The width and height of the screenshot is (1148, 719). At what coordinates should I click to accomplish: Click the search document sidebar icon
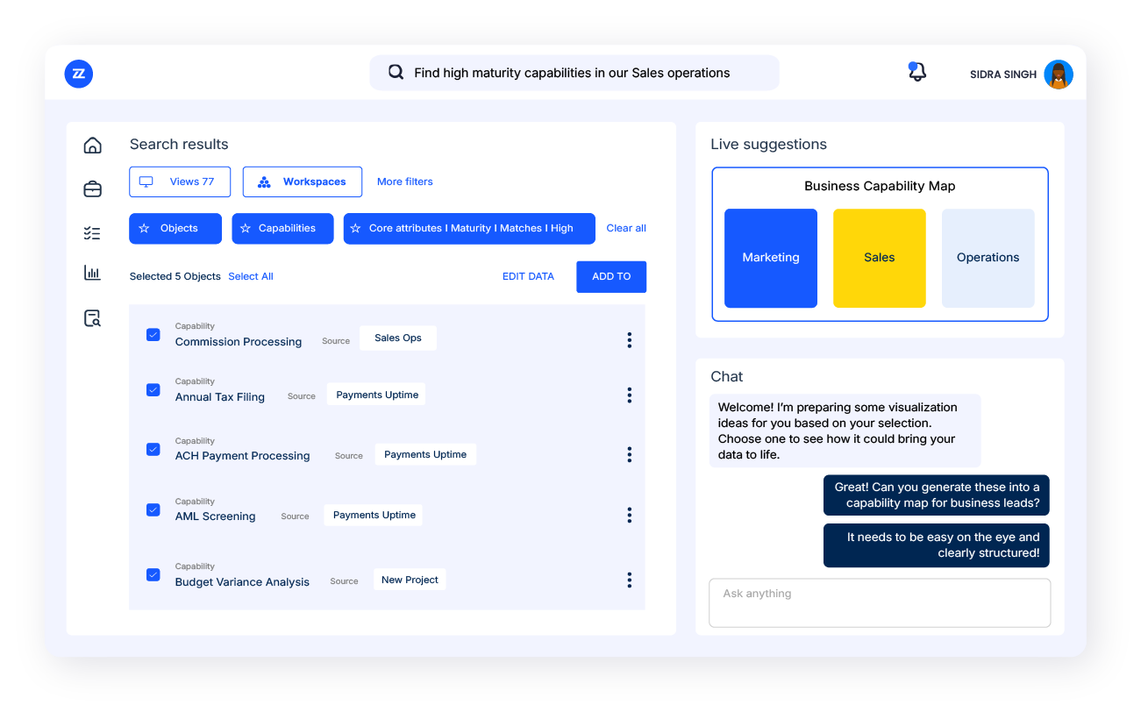tap(92, 318)
